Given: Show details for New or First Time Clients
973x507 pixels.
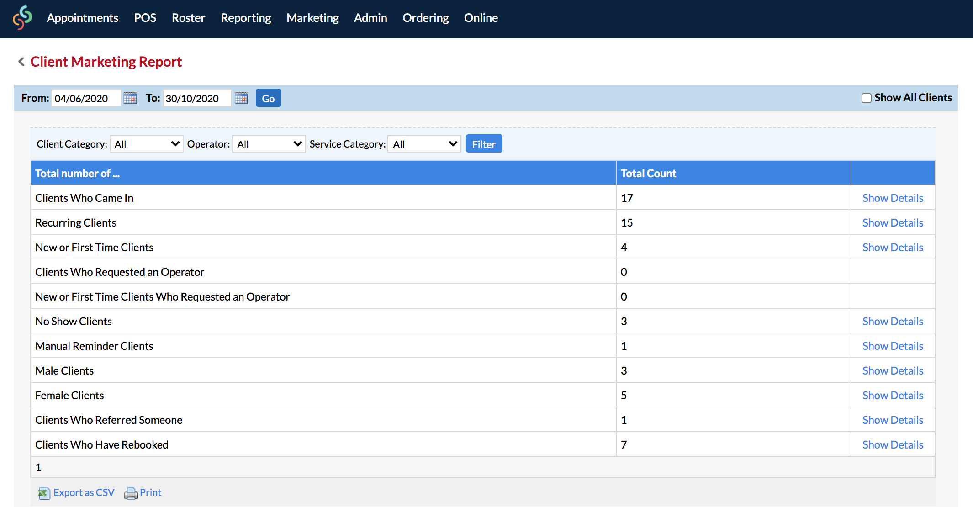Looking at the screenshot, I should click(893, 247).
